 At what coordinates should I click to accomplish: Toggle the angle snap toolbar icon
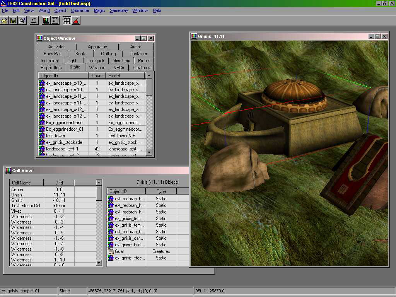click(x=76, y=21)
